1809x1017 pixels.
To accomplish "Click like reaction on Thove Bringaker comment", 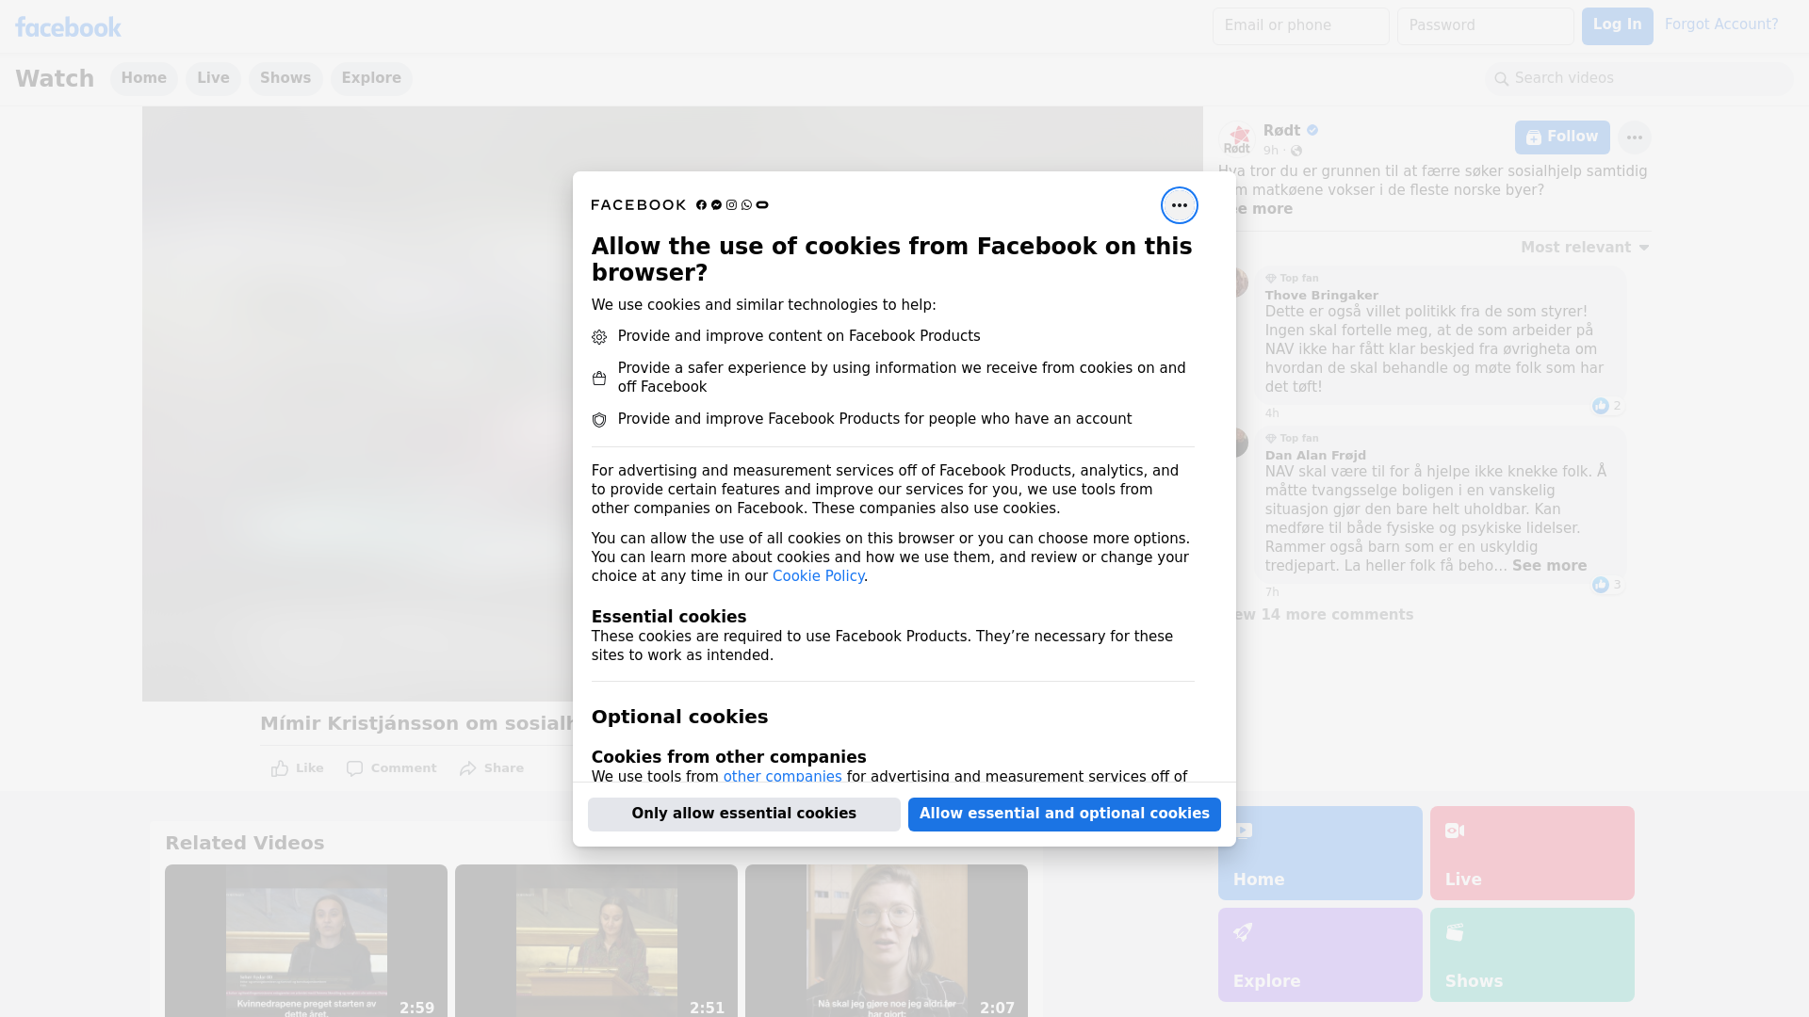I will pyautogui.click(x=1600, y=406).
